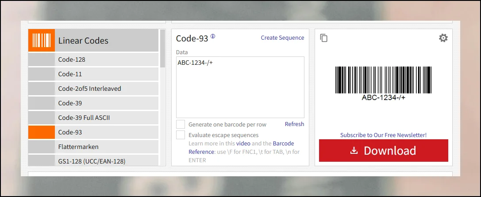Choose Flattermarken from the list
The width and height of the screenshot is (481, 197).
point(106,147)
